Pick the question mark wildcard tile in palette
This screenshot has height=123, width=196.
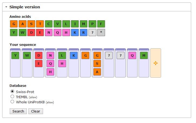coord(92,33)
